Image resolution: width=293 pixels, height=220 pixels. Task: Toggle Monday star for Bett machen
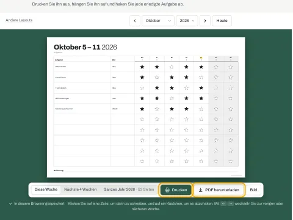tap(142, 67)
